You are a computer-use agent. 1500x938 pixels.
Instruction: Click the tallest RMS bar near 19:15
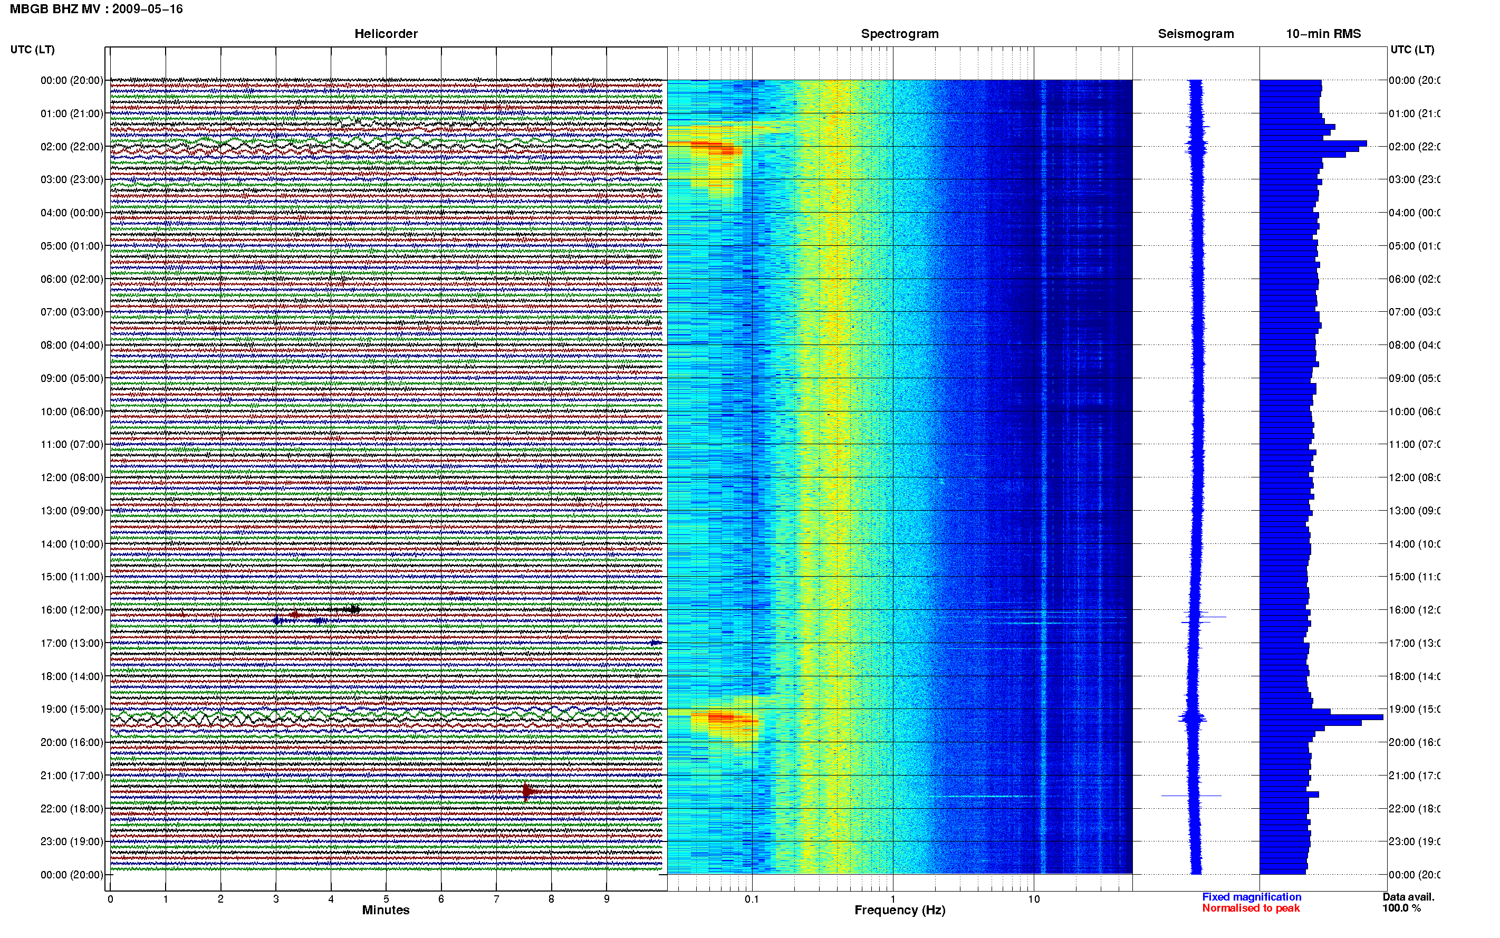pos(1321,717)
